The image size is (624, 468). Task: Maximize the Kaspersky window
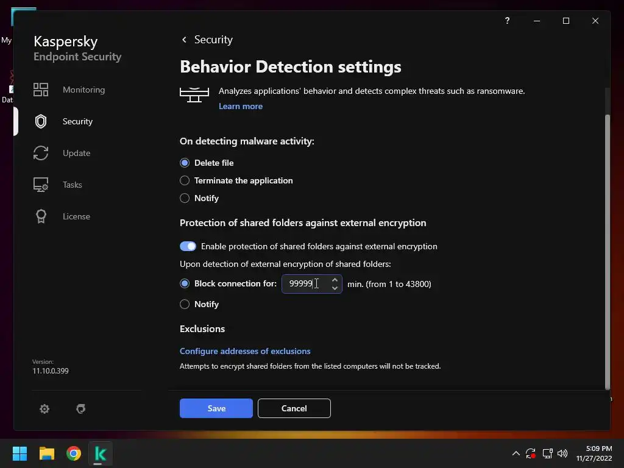pyautogui.click(x=566, y=21)
